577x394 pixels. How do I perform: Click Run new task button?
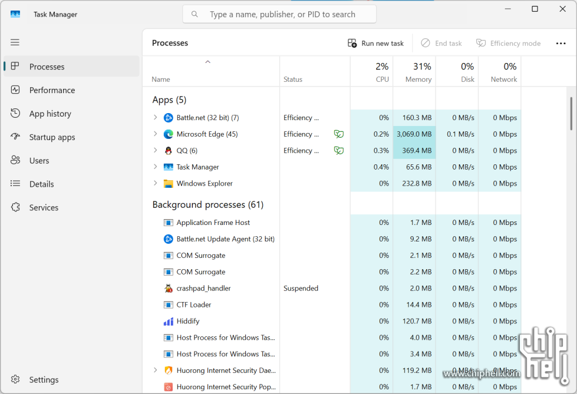[375, 44]
